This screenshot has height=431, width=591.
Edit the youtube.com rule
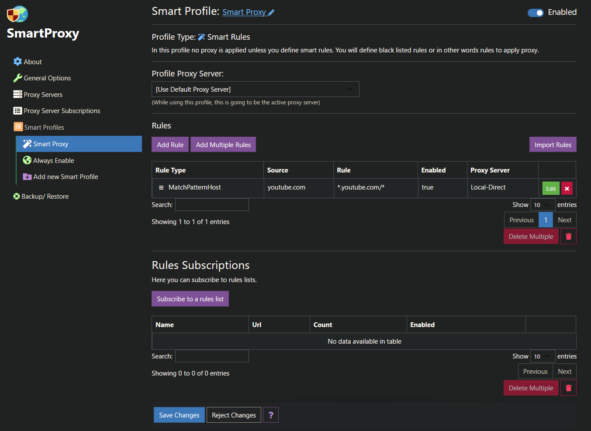click(x=551, y=189)
